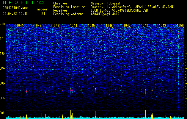Click the 1041 time marker
Screen dimensions: 187x119
pos(20,26)
